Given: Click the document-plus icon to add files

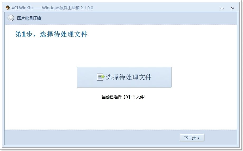Looking at the screenshot, I should [101, 77].
